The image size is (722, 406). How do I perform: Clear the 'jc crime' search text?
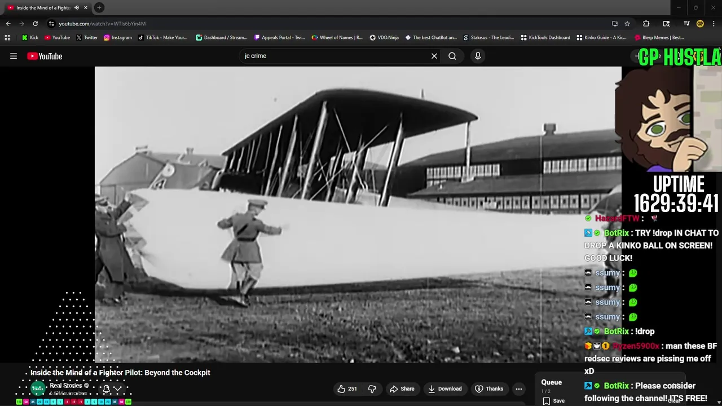(434, 56)
